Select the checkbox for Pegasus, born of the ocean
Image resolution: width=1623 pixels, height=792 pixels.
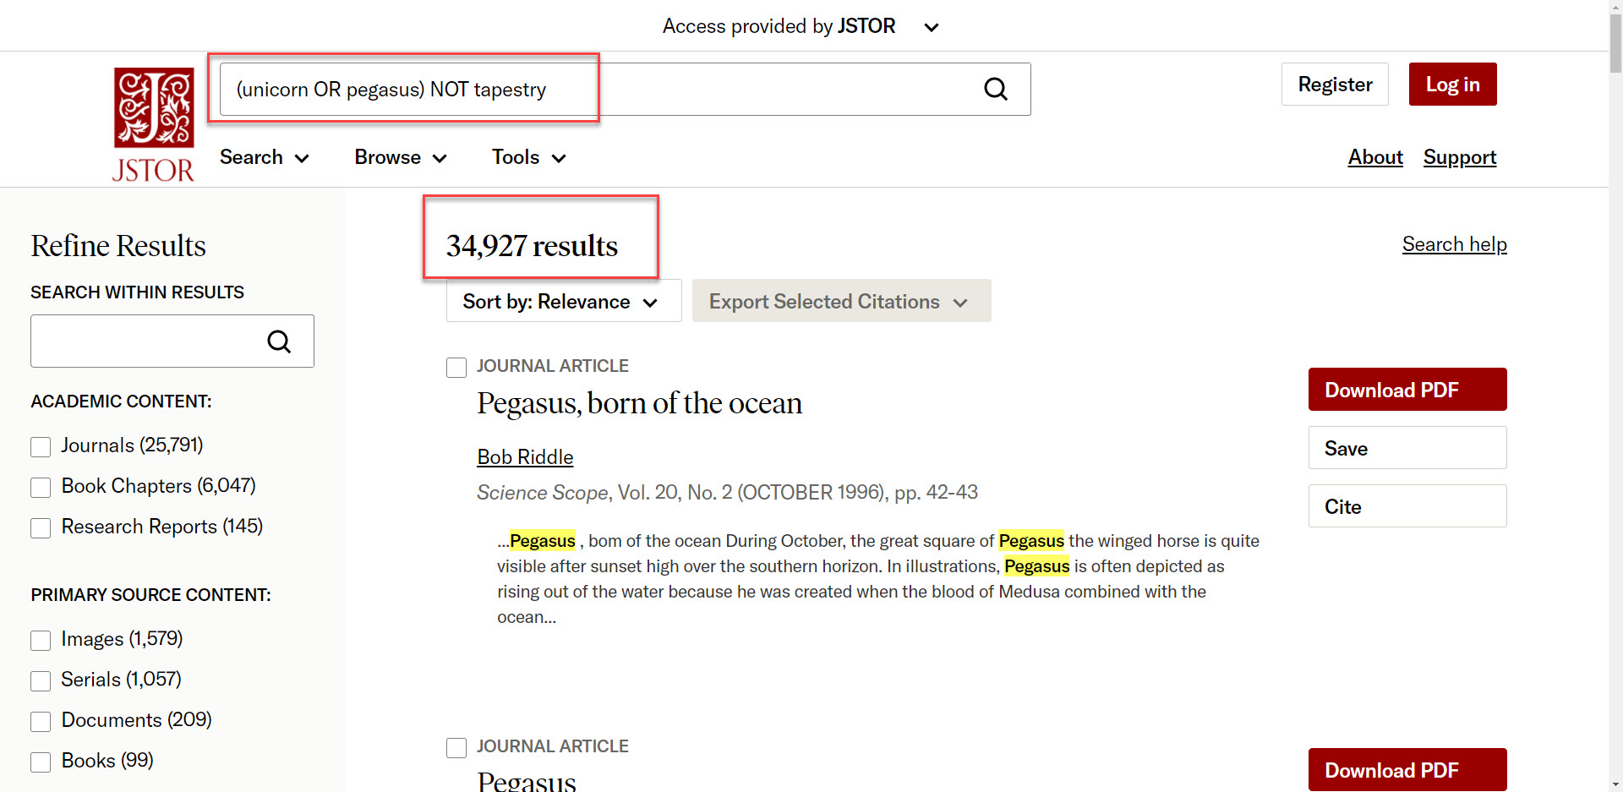click(x=456, y=367)
